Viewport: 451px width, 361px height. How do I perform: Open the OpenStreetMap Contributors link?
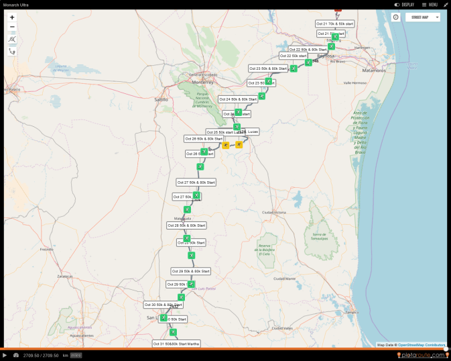(422, 345)
